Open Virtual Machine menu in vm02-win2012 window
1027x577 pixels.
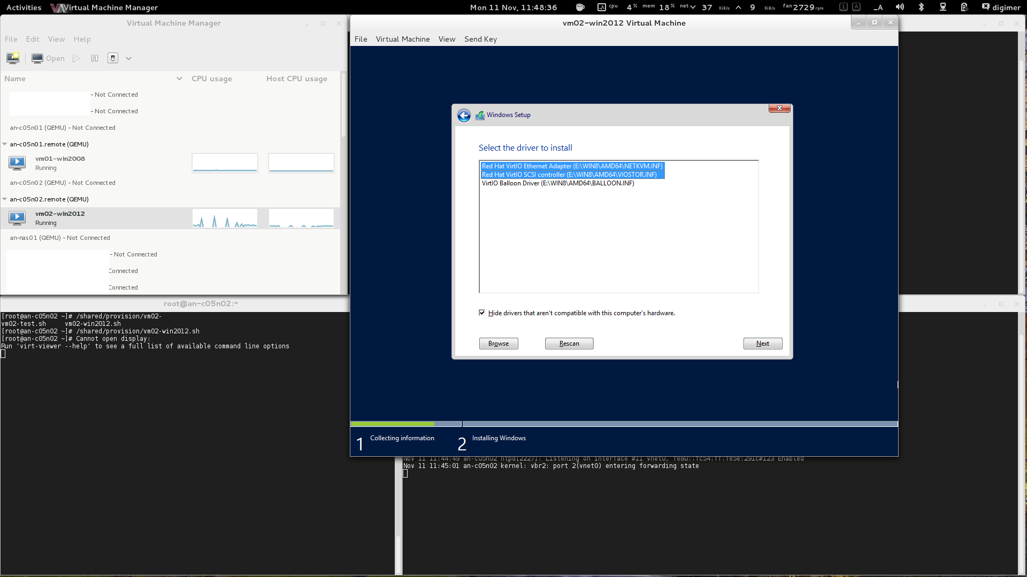(x=403, y=39)
